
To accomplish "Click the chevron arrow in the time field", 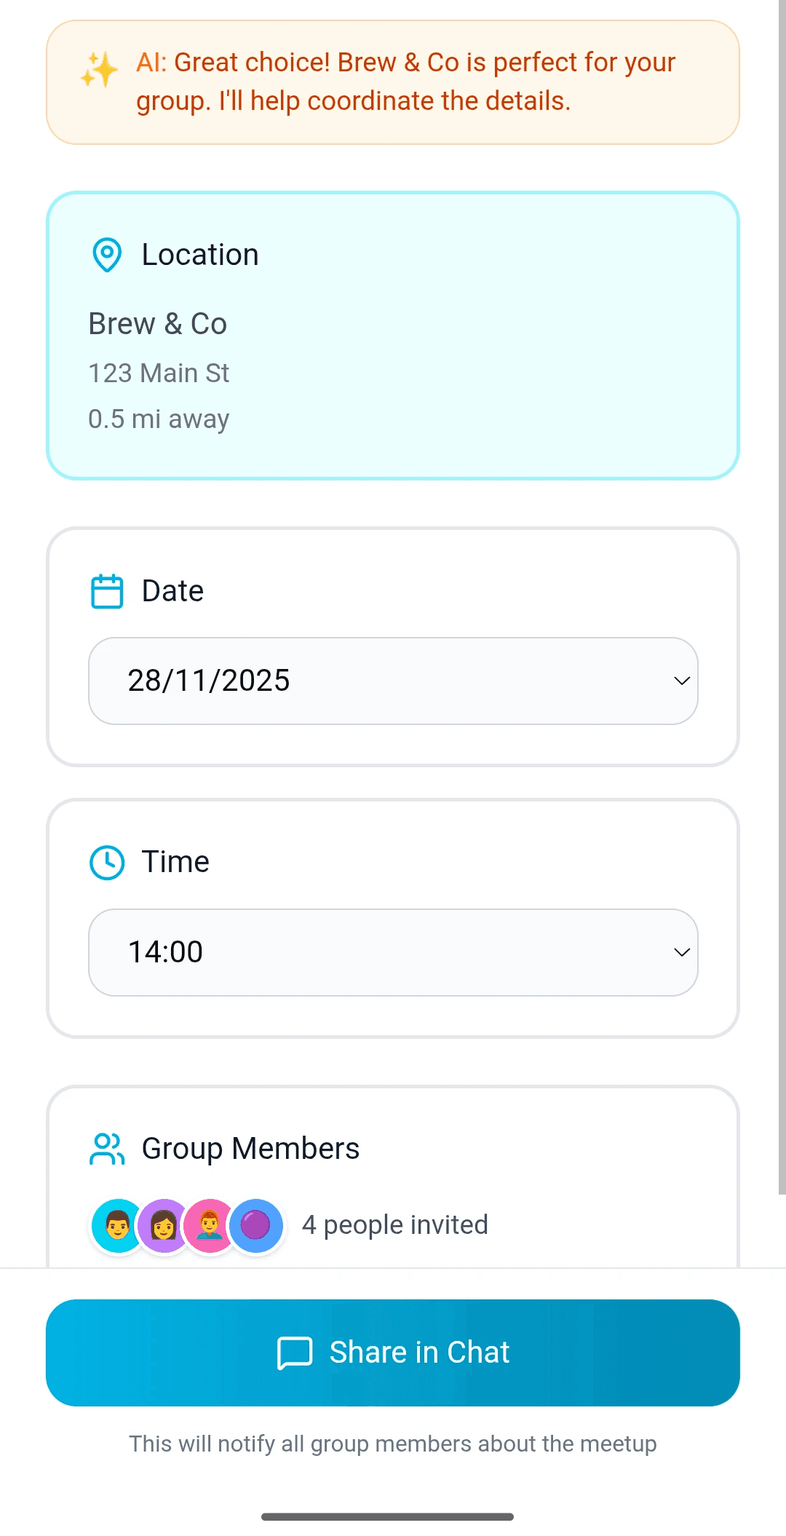I will click(x=682, y=952).
